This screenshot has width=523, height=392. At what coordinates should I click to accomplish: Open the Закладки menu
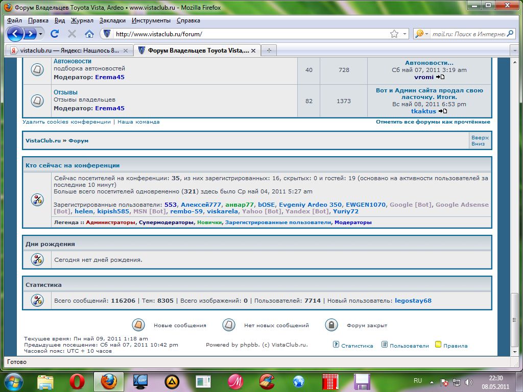click(x=112, y=20)
